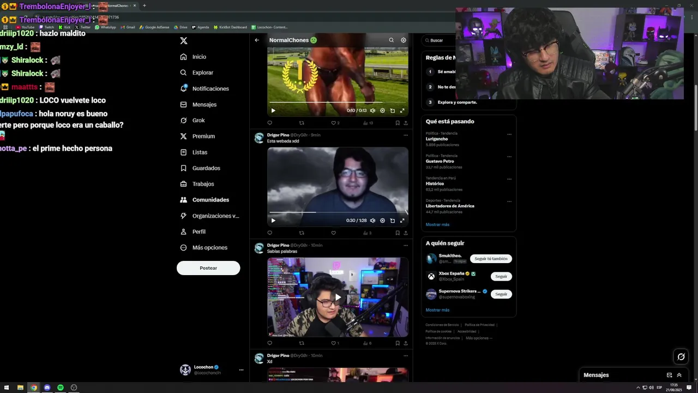Click the Buscar search field
The image size is (698, 393).
(440, 40)
